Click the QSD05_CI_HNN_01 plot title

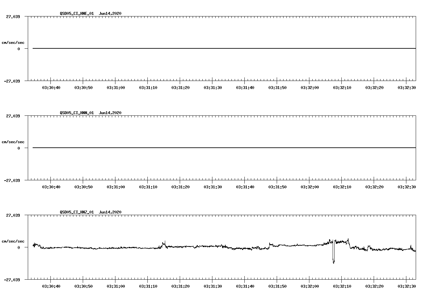[91, 113]
